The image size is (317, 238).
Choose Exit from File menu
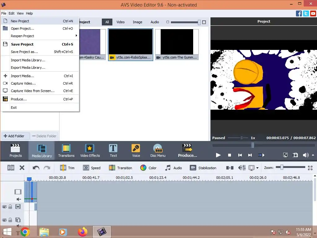pos(40,108)
